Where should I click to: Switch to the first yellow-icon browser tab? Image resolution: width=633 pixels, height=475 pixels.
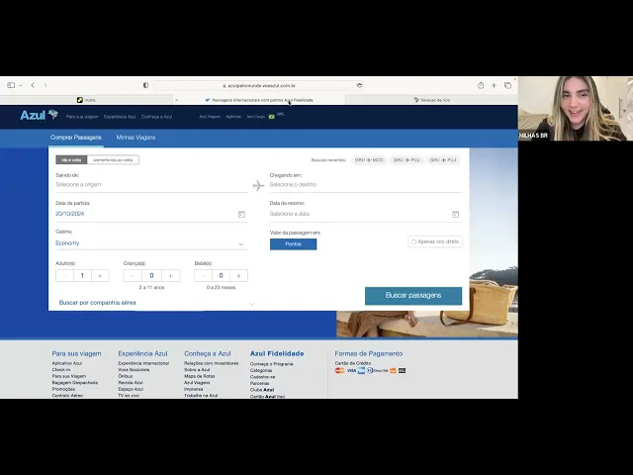pos(86,100)
